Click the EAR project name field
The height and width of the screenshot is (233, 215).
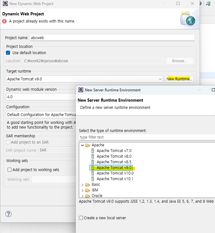click(57, 150)
